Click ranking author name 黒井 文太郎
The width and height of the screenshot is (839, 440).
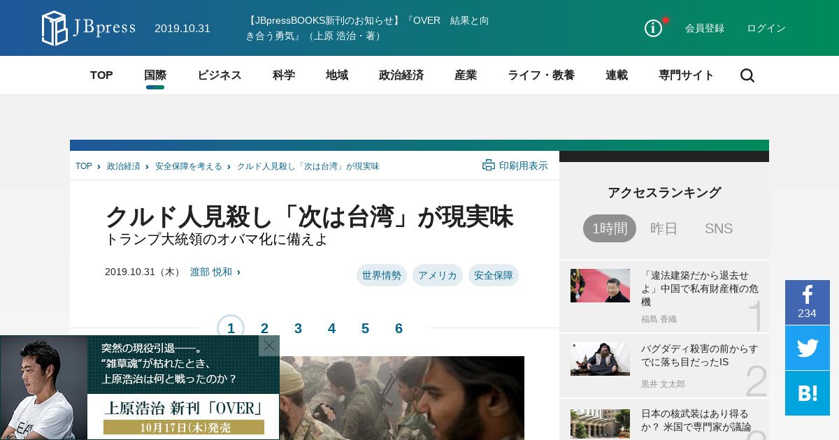tap(663, 384)
